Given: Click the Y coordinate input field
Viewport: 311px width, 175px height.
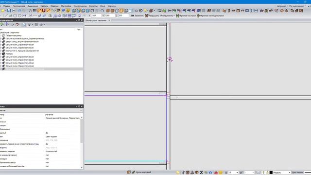Looking at the screenshot, I should point(110,16).
